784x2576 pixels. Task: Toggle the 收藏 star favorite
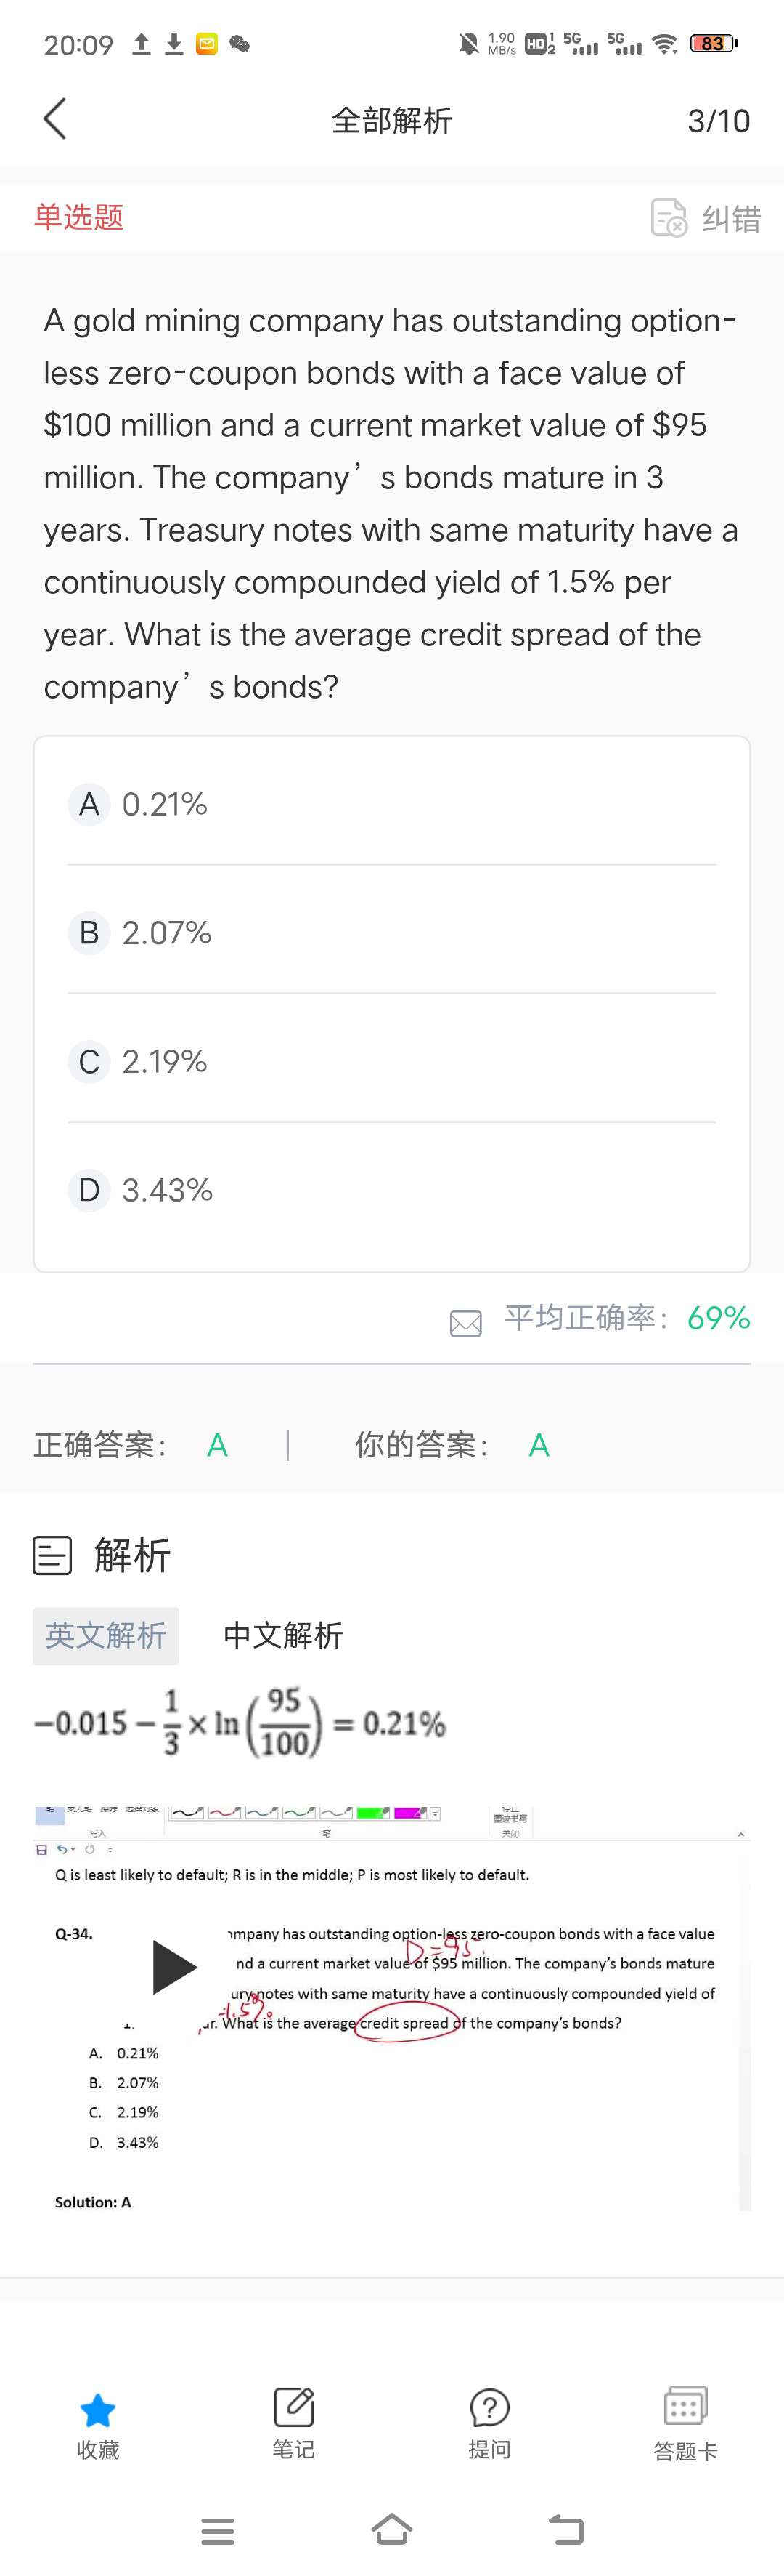click(x=98, y=2410)
